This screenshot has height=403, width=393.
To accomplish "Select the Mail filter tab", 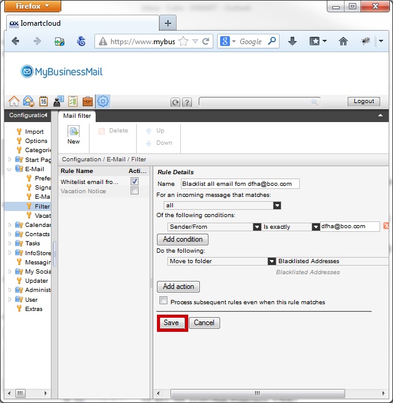I will [x=77, y=115].
